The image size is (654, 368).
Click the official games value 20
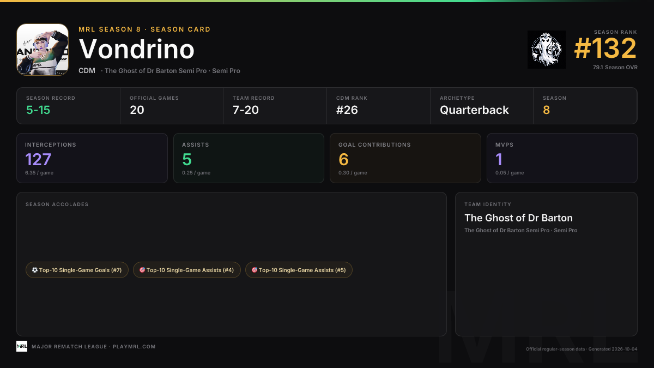point(137,110)
